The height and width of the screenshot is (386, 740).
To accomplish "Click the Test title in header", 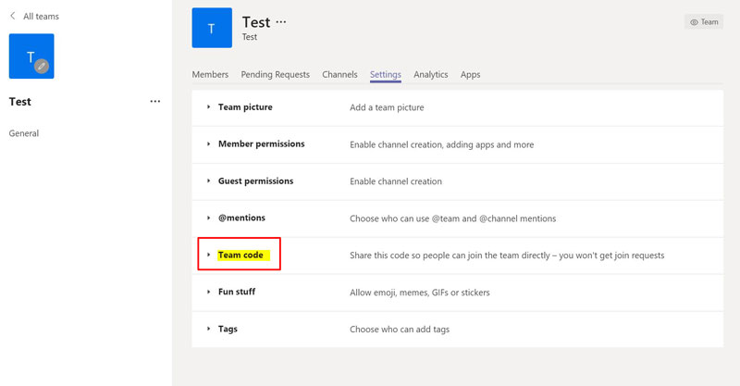I will pos(256,22).
